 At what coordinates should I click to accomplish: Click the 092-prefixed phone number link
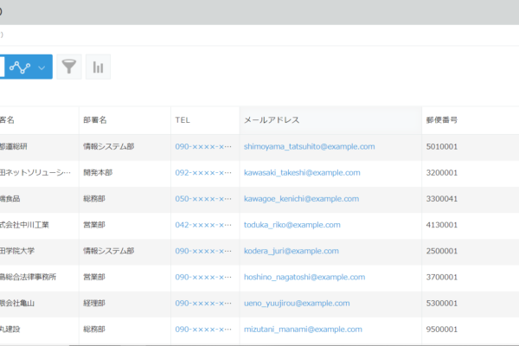[203, 173]
